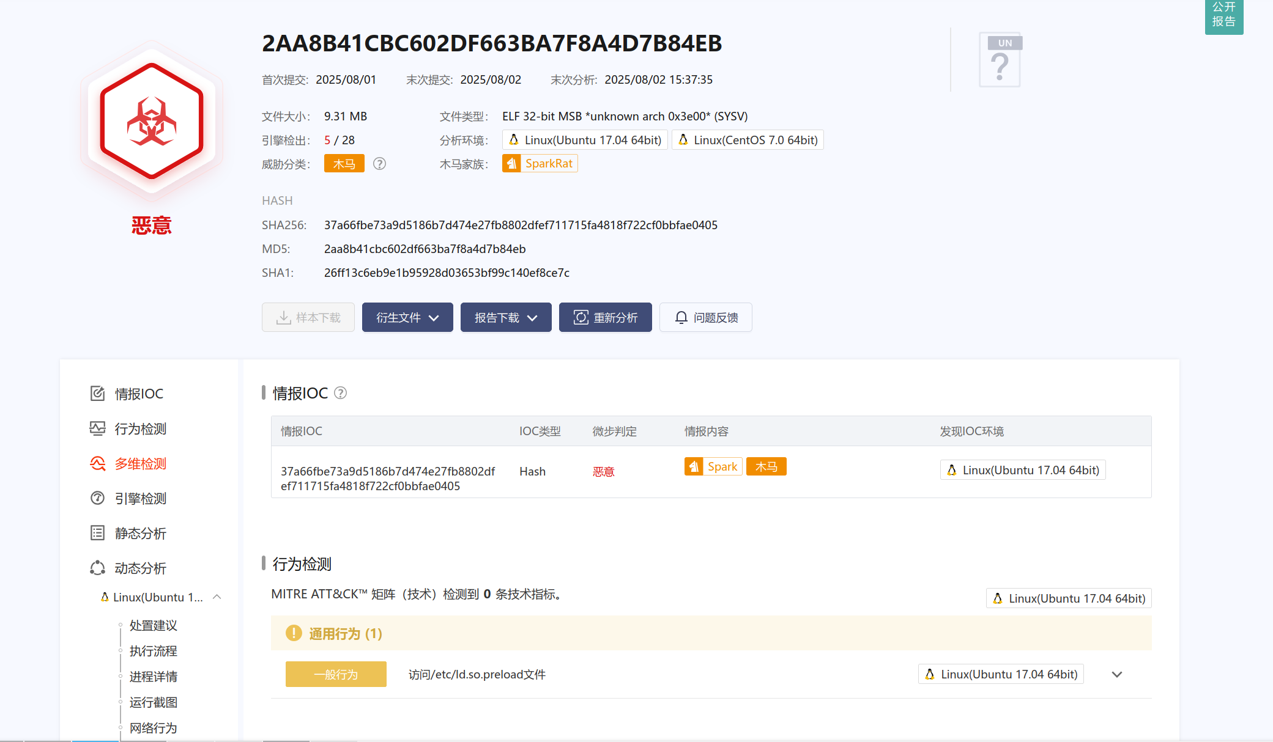This screenshot has width=1273, height=742.
Task: Click the red malicious biohazard hexagon icon
Action: (x=151, y=122)
